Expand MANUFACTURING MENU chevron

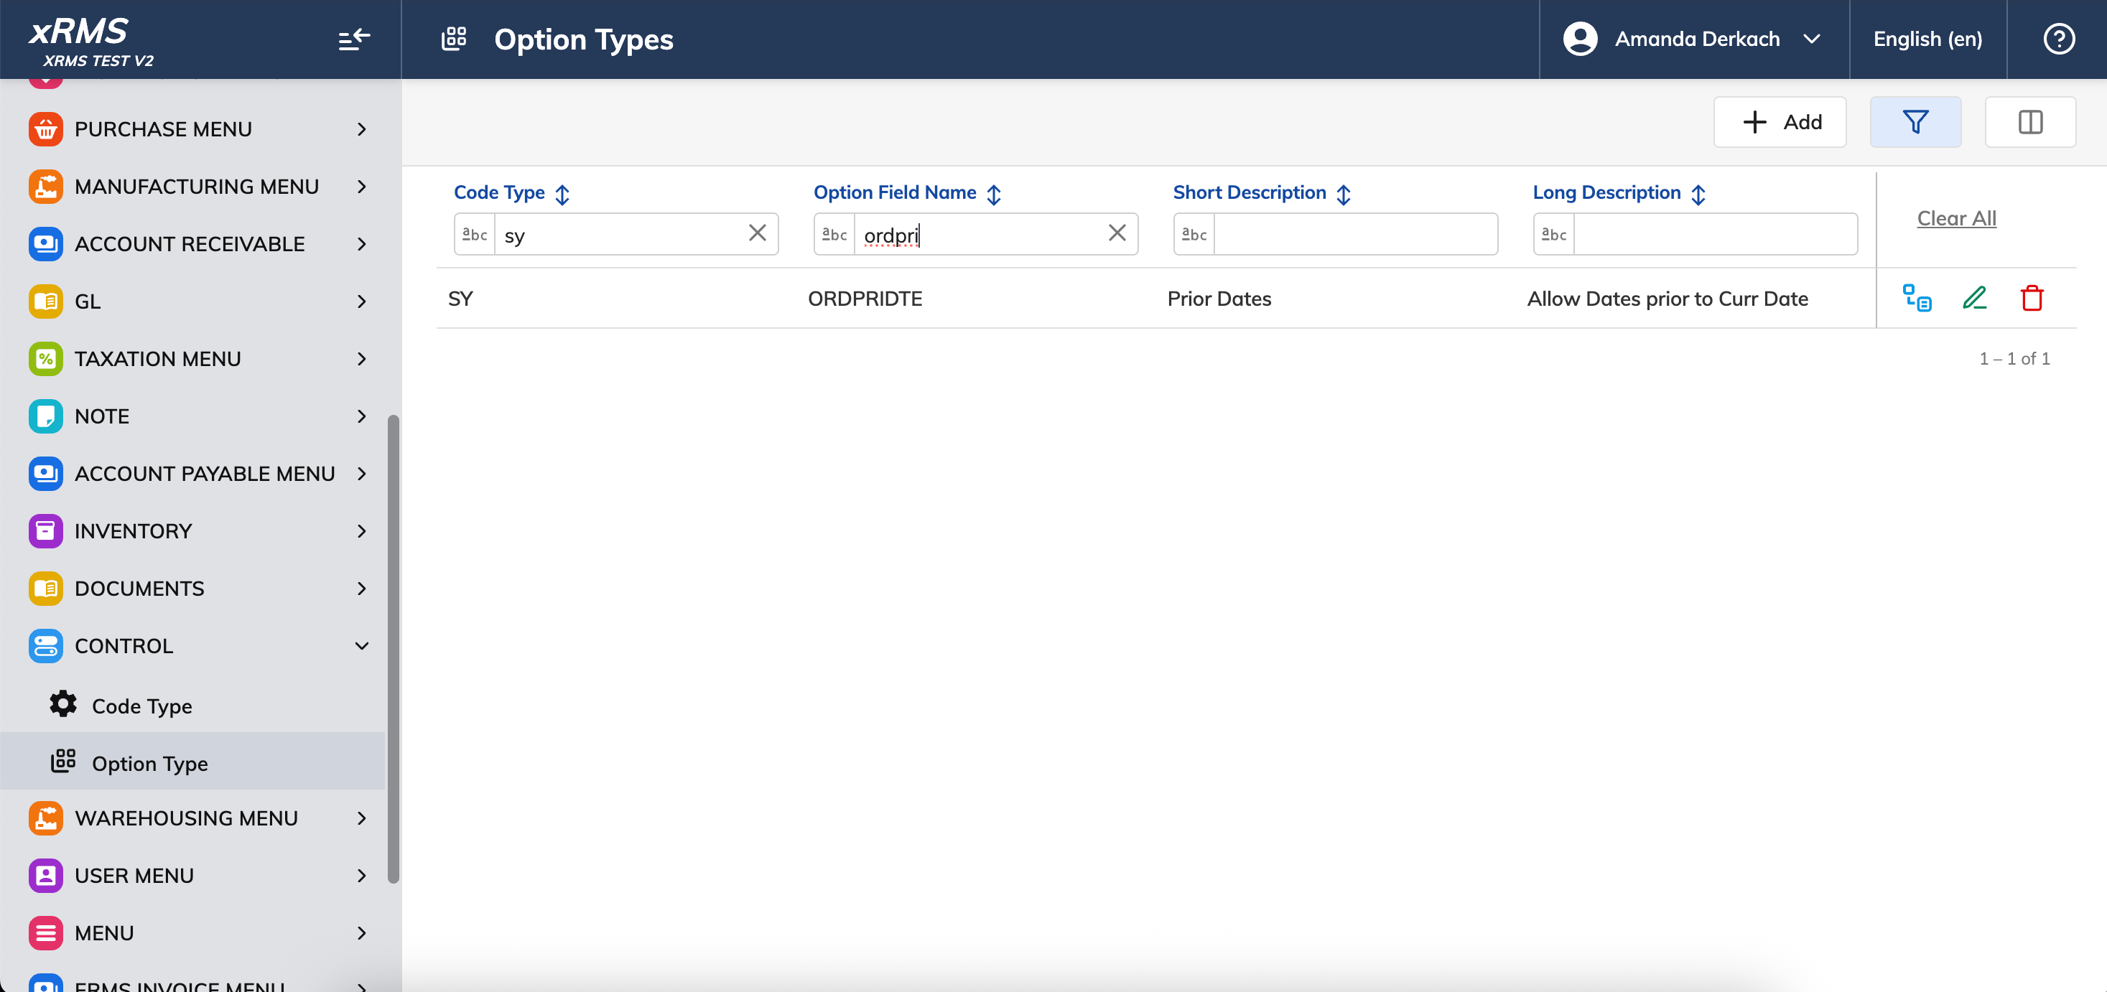coord(361,187)
